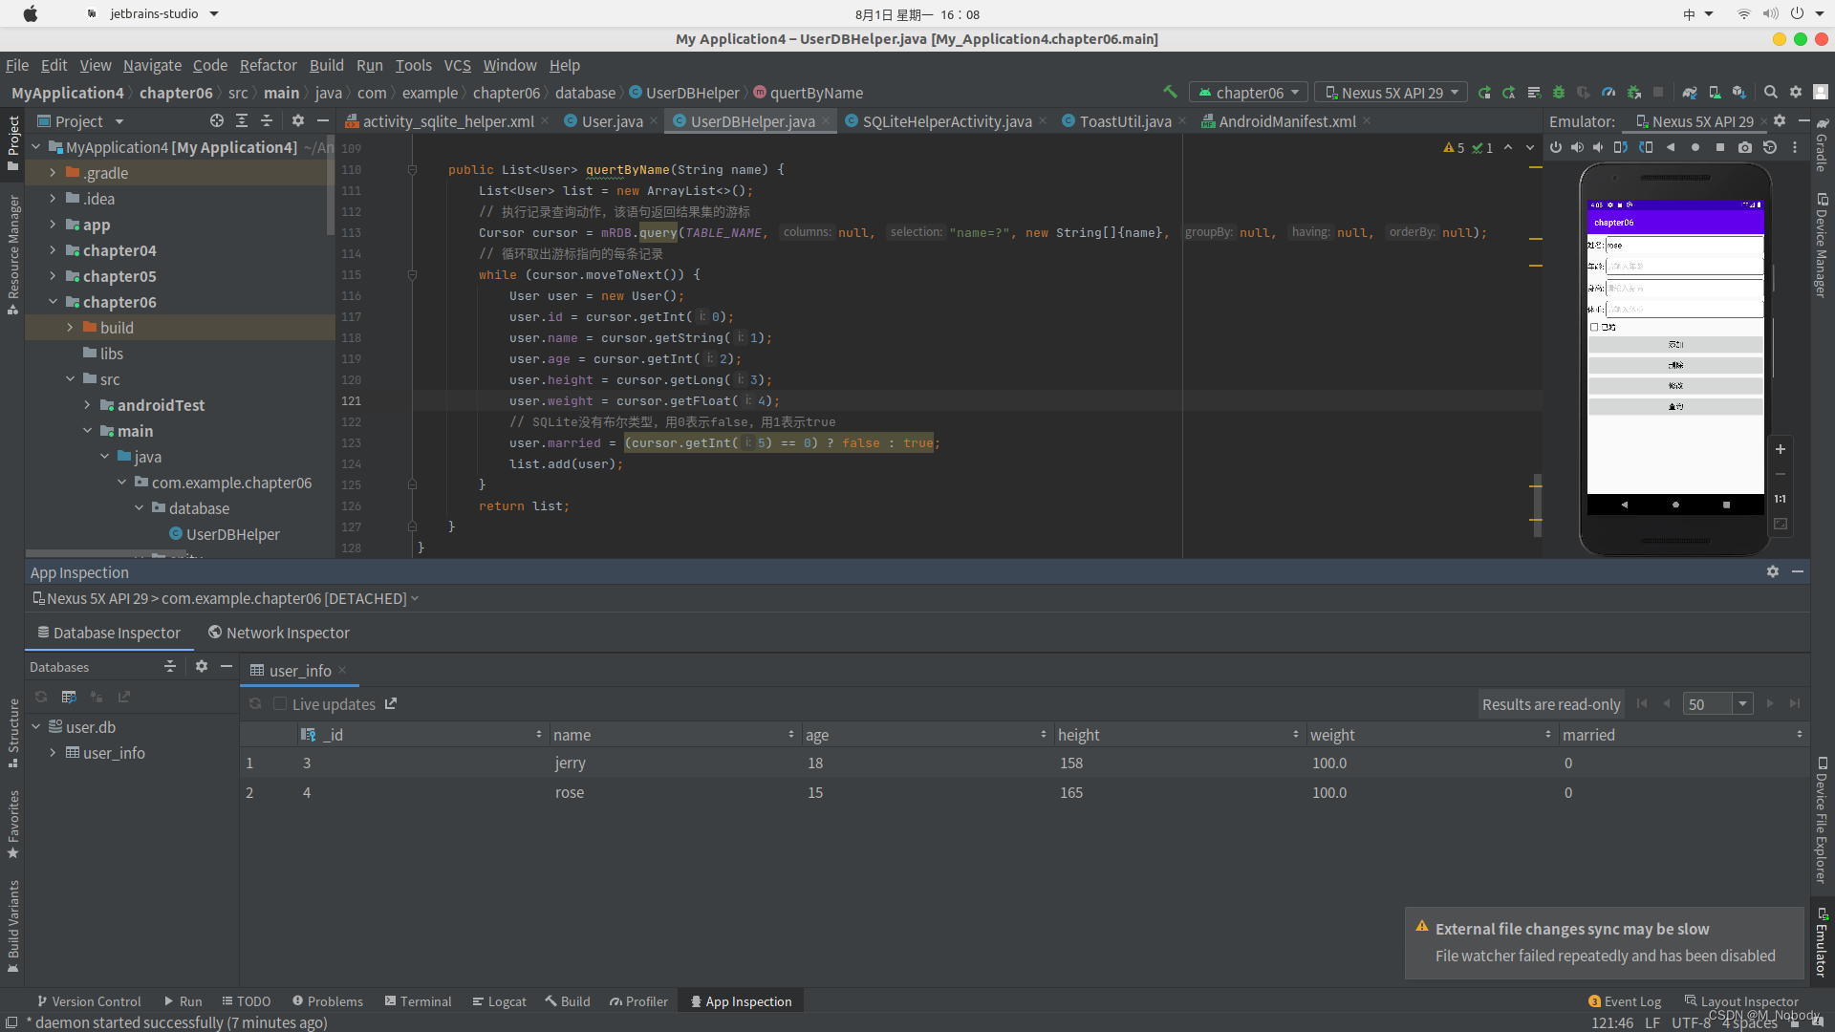This screenshot has height=1032, width=1835.
Task: Start Debug mode via the bug icon
Action: [1559, 93]
